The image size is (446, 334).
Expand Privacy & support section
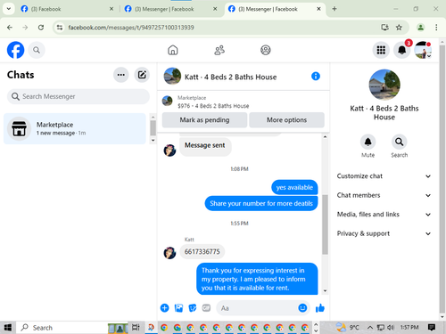pos(384,233)
